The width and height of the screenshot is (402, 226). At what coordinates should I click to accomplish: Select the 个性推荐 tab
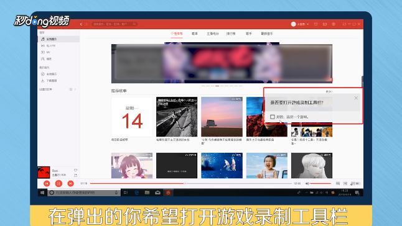[x=177, y=34]
